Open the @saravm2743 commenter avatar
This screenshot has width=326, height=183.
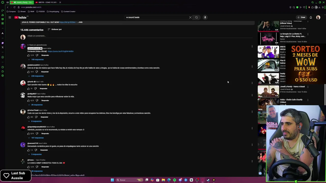coord(23,145)
